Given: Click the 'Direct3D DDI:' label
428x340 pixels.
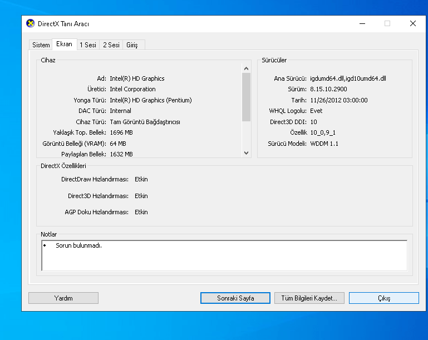Looking at the screenshot, I should (x=288, y=122).
